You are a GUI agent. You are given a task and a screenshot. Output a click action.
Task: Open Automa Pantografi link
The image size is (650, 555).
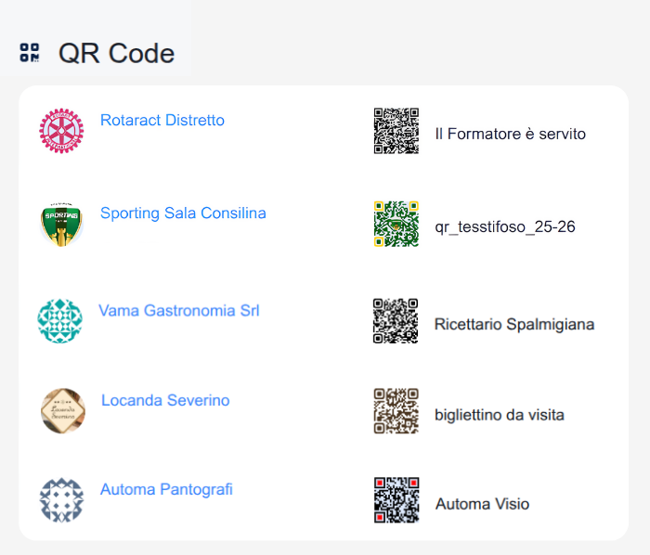(x=166, y=489)
